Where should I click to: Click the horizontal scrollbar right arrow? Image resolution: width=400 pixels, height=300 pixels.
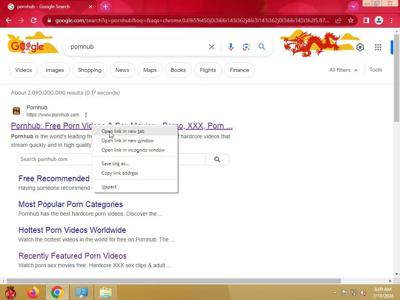click(390, 281)
